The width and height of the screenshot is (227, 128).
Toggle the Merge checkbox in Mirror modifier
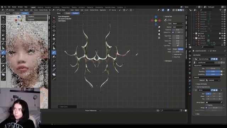tap(206, 108)
